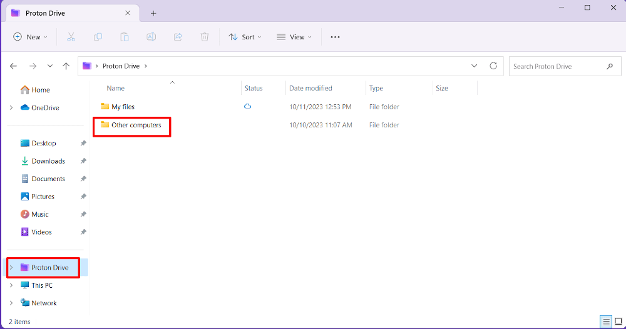Select OneDrive in the sidebar
The height and width of the screenshot is (329, 626).
click(40, 107)
